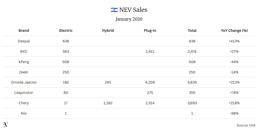Click BYD's total value 2,474
Image resolution: width=258 pixels, height=131 pixels.
[192, 51]
